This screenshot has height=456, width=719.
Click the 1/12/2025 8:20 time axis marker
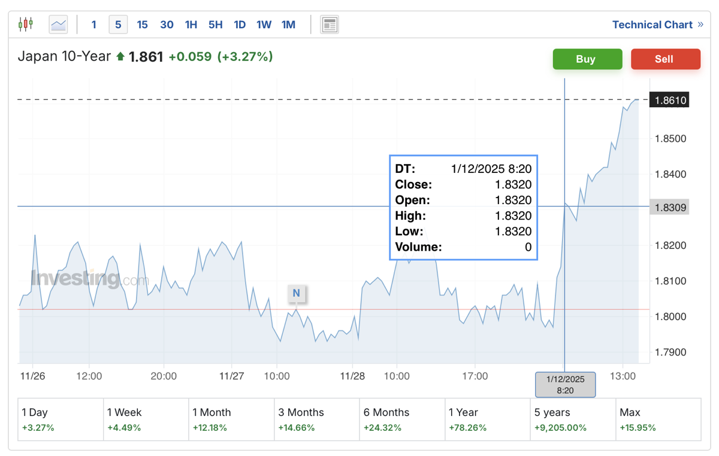565,385
